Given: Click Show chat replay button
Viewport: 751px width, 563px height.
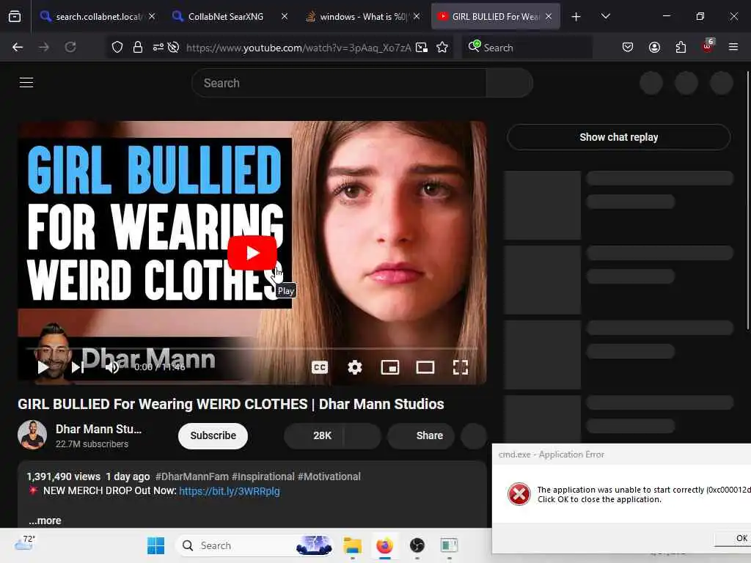Looking at the screenshot, I should 618,137.
